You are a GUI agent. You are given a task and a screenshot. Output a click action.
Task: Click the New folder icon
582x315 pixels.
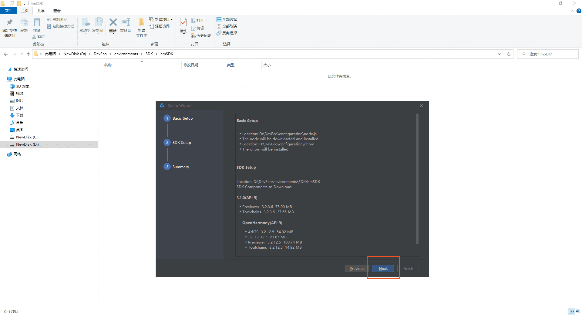click(x=141, y=23)
